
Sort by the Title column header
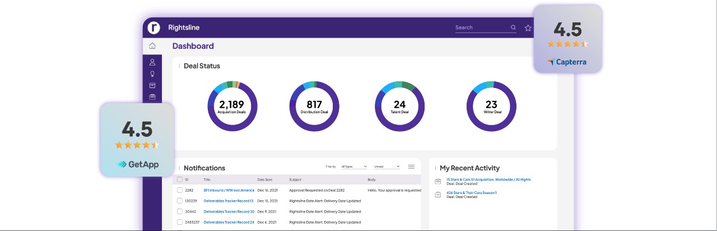pos(207,179)
